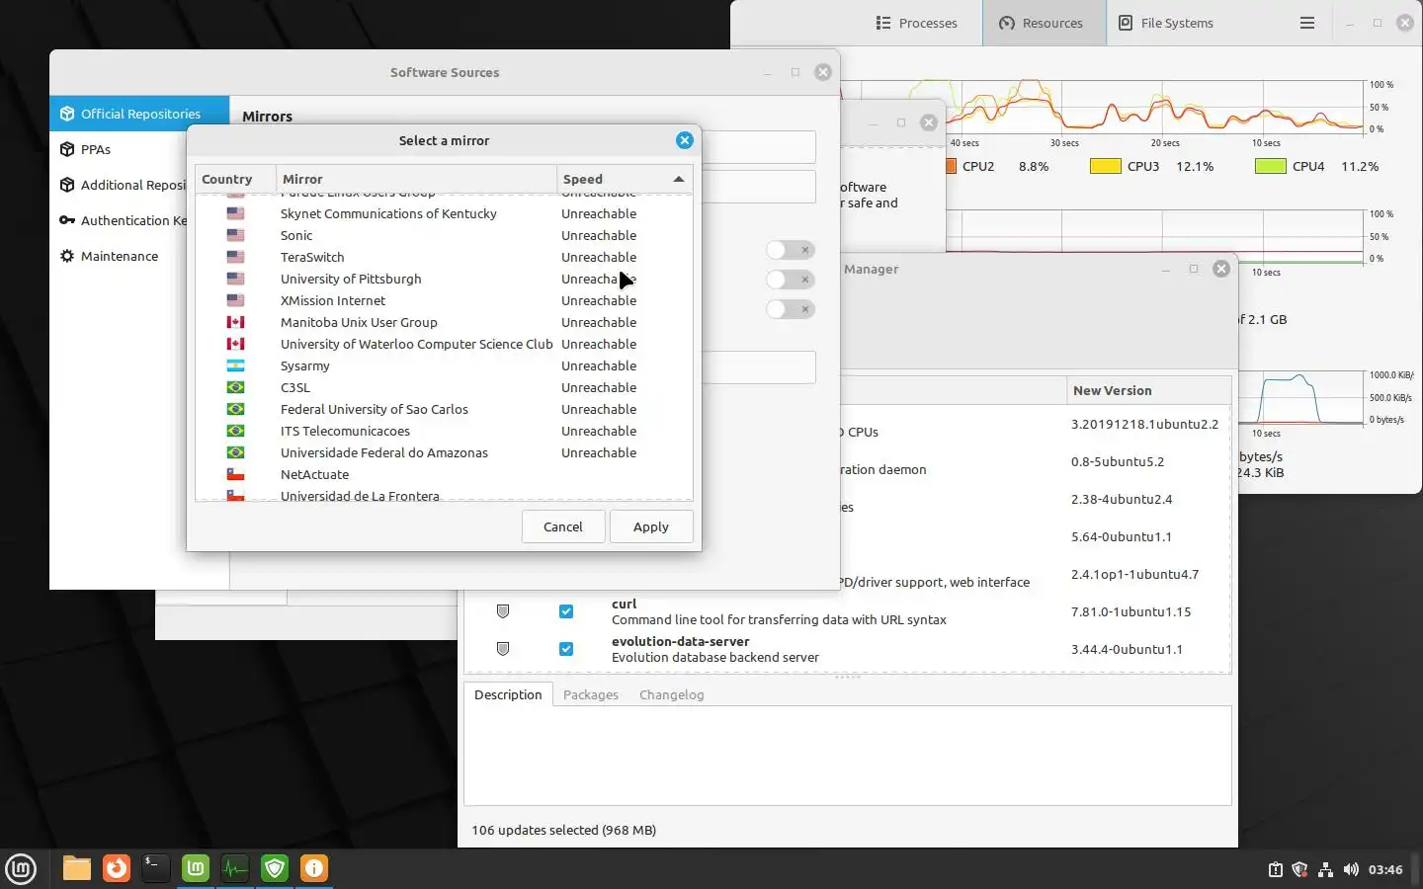Screen dimensions: 1423x889
Task: Click version 5.64-0ubuntu1.1 in update list
Action: [1122, 536]
